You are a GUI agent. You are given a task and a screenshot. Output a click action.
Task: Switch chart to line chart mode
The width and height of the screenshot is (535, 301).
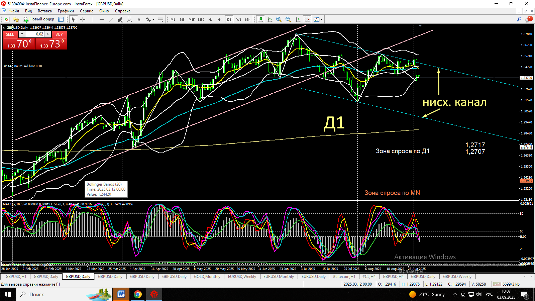tap(270, 19)
